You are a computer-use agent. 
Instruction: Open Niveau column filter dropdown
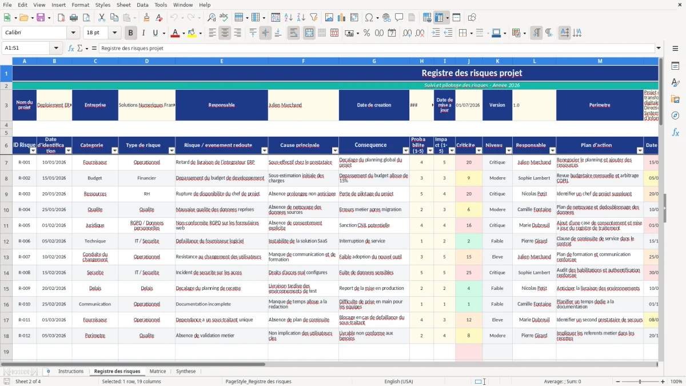click(x=509, y=151)
